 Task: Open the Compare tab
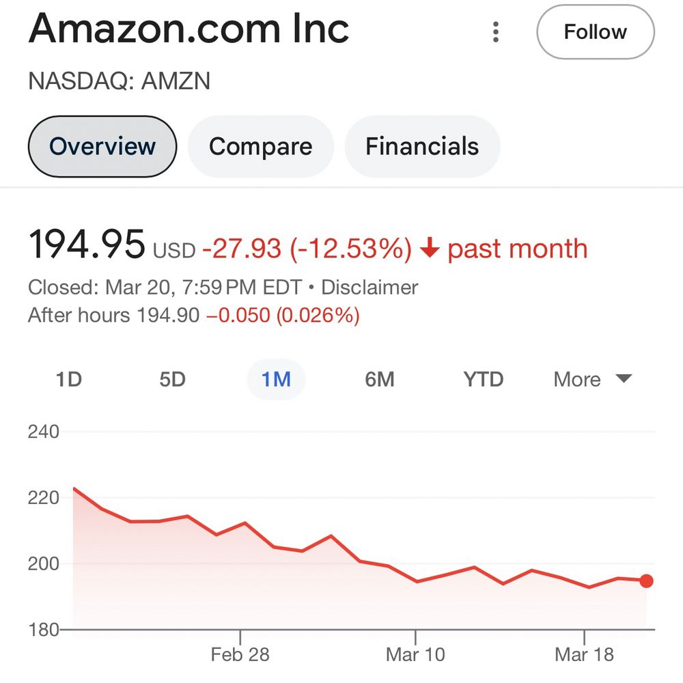[x=260, y=146]
